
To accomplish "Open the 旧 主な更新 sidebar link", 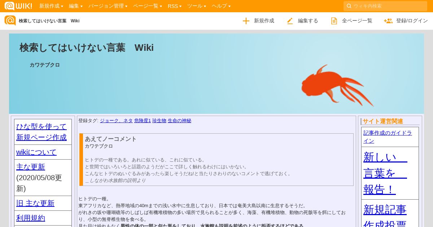I will [x=35, y=203].
